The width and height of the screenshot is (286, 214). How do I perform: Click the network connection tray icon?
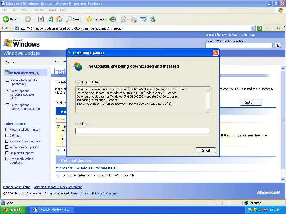[x=260, y=210]
